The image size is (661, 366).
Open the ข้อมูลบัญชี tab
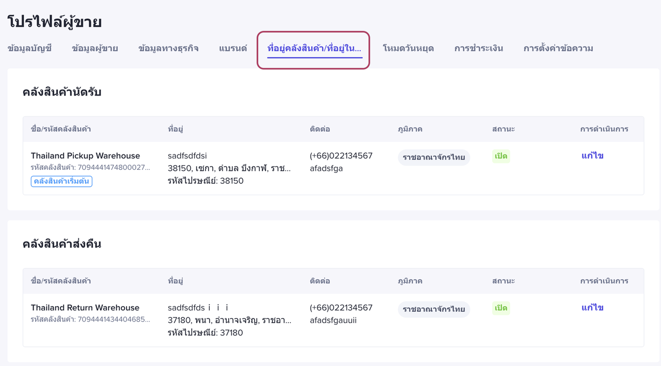[29, 49]
